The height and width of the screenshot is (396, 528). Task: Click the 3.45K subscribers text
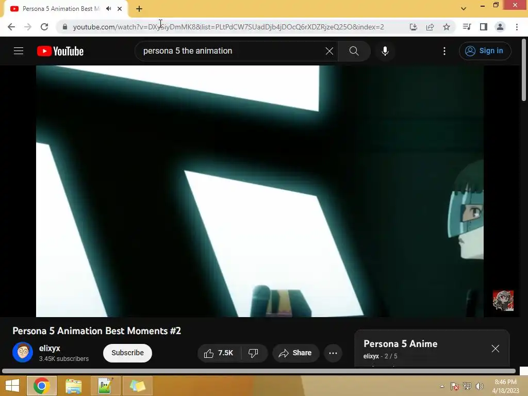click(x=64, y=359)
